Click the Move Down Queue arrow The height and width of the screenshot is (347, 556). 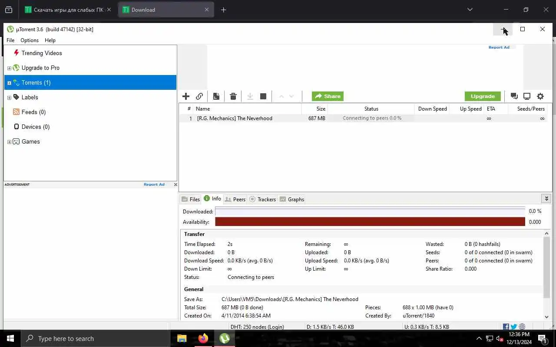pyautogui.click(x=291, y=96)
